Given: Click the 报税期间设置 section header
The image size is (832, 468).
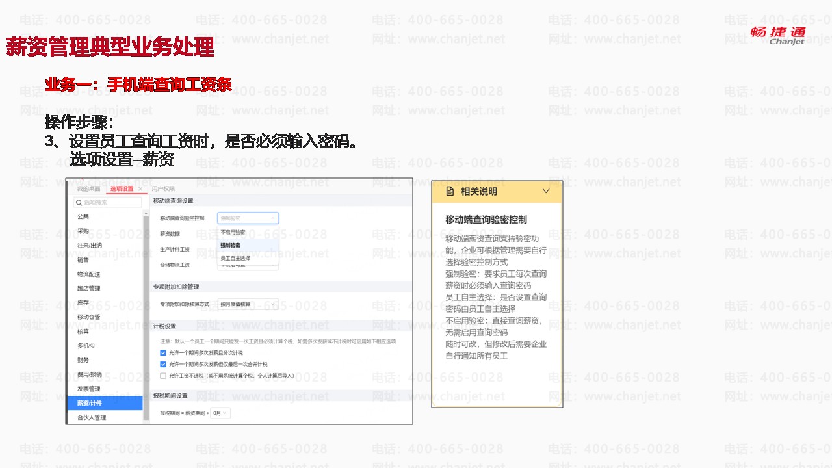Looking at the screenshot, I should coord(170,396).
